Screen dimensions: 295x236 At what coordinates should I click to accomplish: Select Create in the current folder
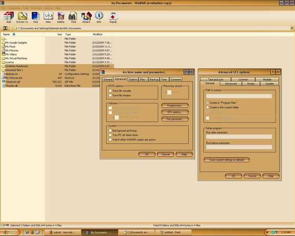click(207, 108)
